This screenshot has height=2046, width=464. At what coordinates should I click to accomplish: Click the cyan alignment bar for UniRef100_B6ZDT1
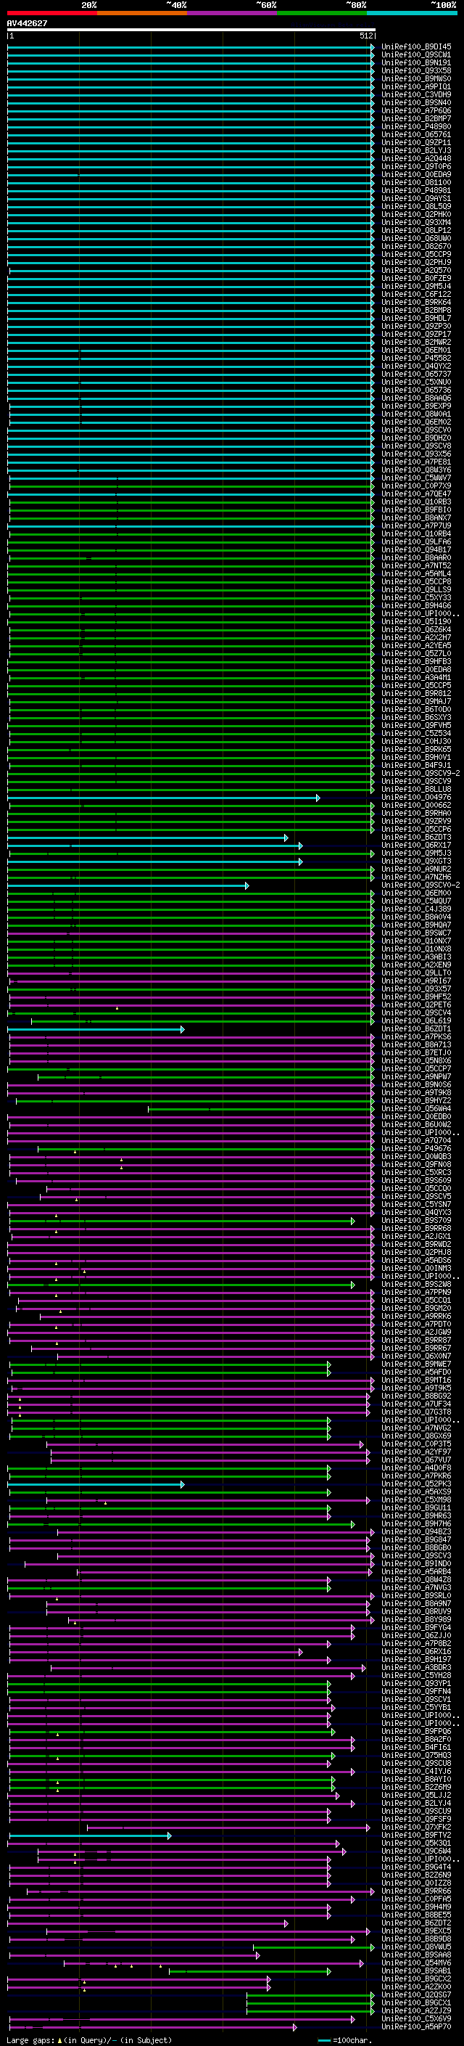[x=95, y=1028]
